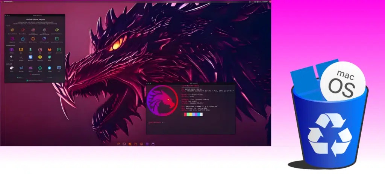Click the white color block in the terminal output
Screen dimensions: 385x176
coord(202,114)
